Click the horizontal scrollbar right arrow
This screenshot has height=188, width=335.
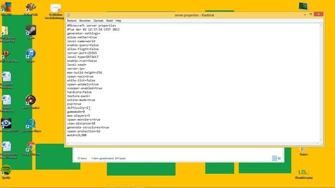pyautogui.click(x=317, y=144)
